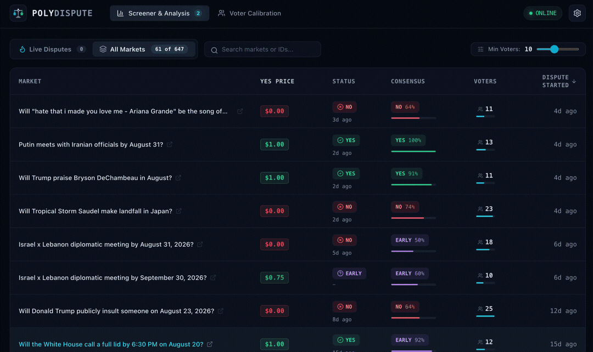Click "Putin meets with Iranian officials by August 31?"
Screen dimensions: 593x352
(x=91, y=144)
